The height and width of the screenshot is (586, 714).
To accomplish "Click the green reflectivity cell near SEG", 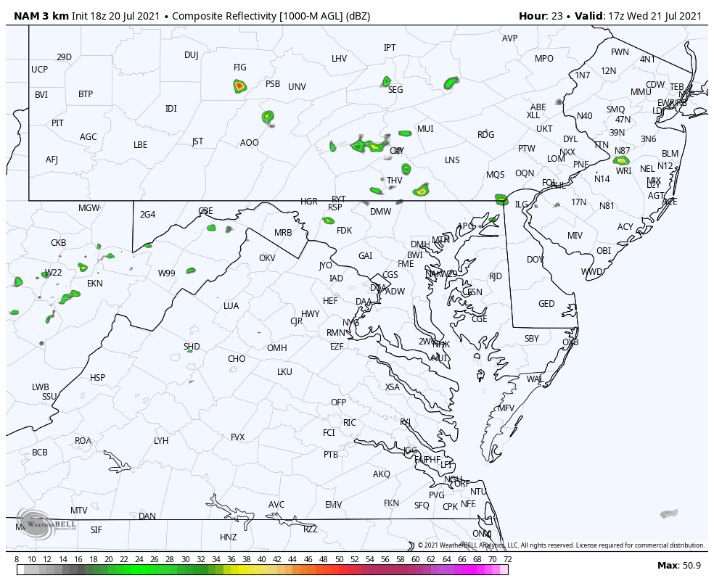I will click(387, 82).
